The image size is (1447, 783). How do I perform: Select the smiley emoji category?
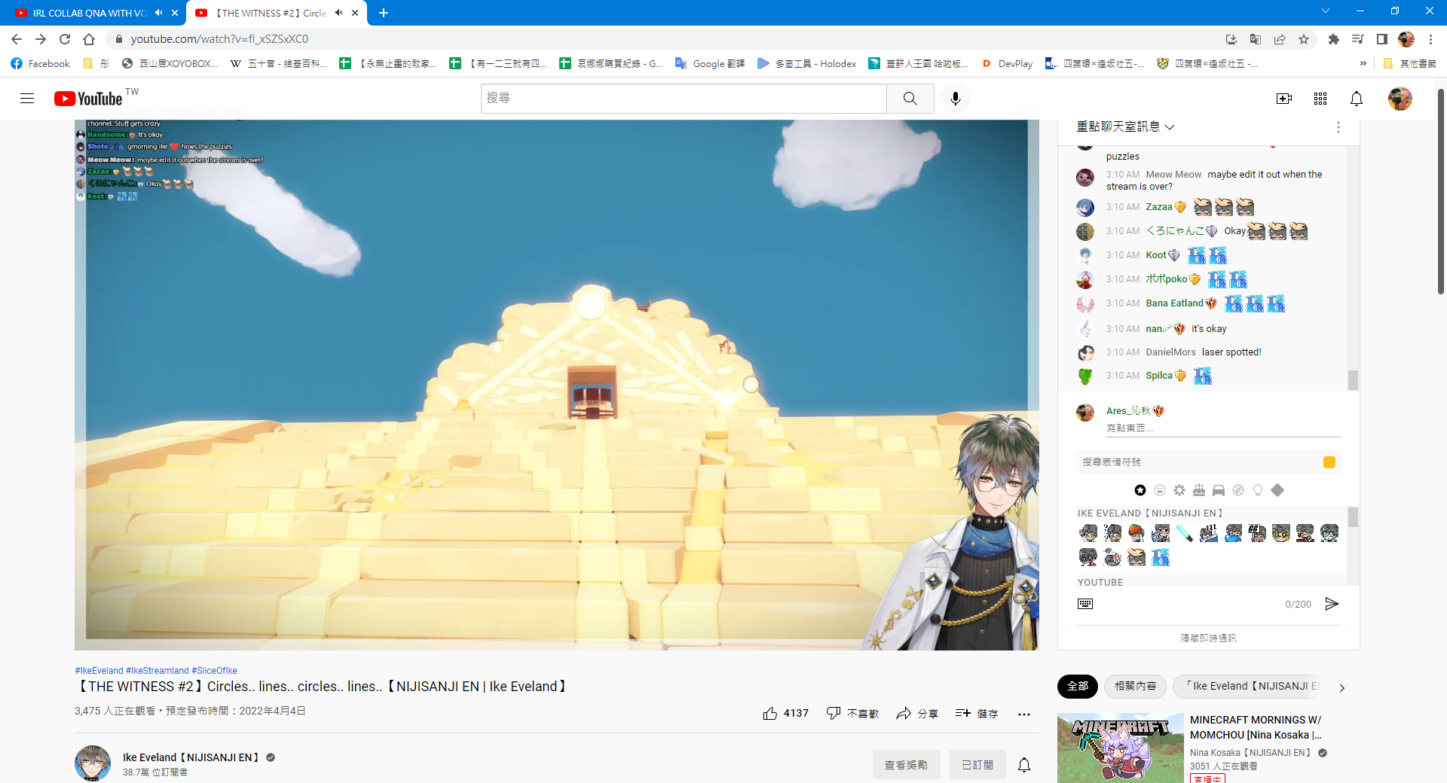point(1160,490)
